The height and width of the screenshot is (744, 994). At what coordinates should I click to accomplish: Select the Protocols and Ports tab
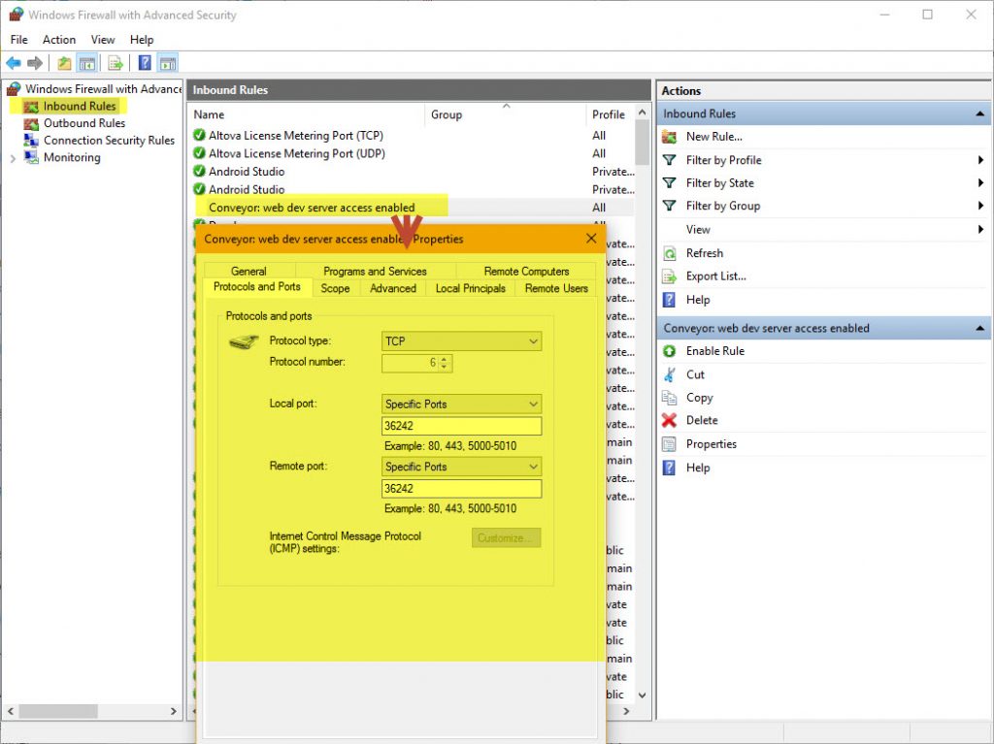[x=256, y=287]
